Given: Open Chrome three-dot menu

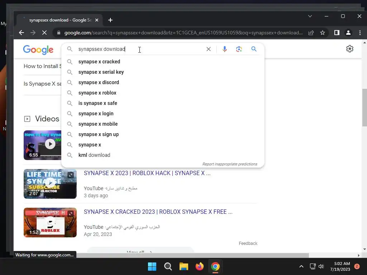Looking at the screenshot, I should (360, 33).
